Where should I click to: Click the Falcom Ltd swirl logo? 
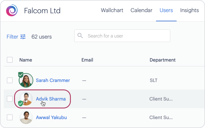[x=12, y=11]
